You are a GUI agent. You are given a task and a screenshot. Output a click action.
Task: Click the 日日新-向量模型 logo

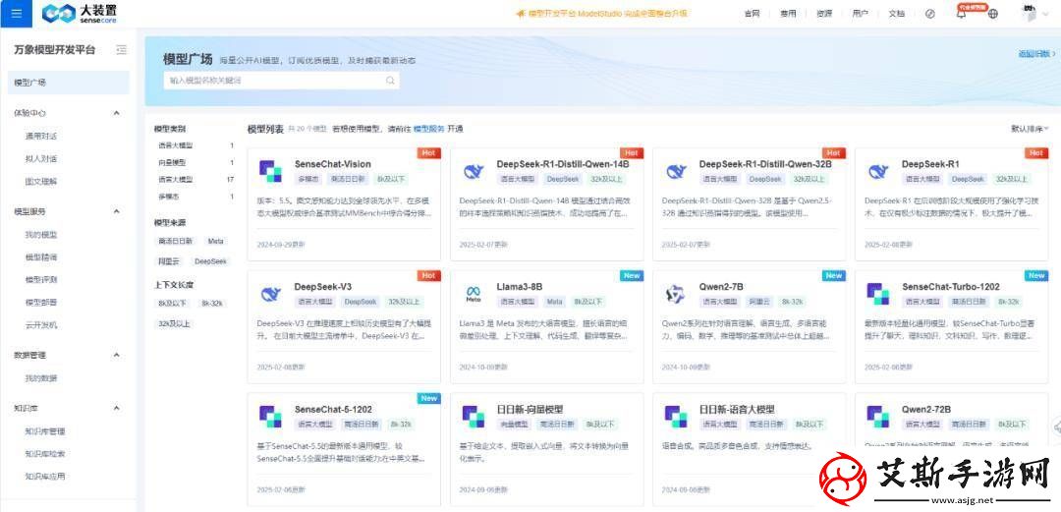coord(473,417)
